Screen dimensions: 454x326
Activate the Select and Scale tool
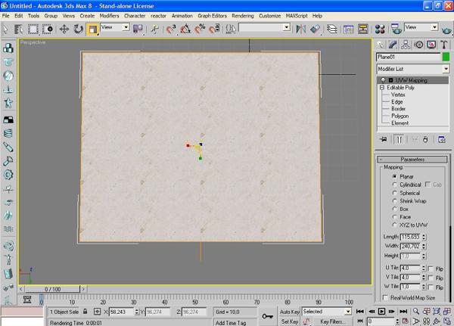[92, 29]
